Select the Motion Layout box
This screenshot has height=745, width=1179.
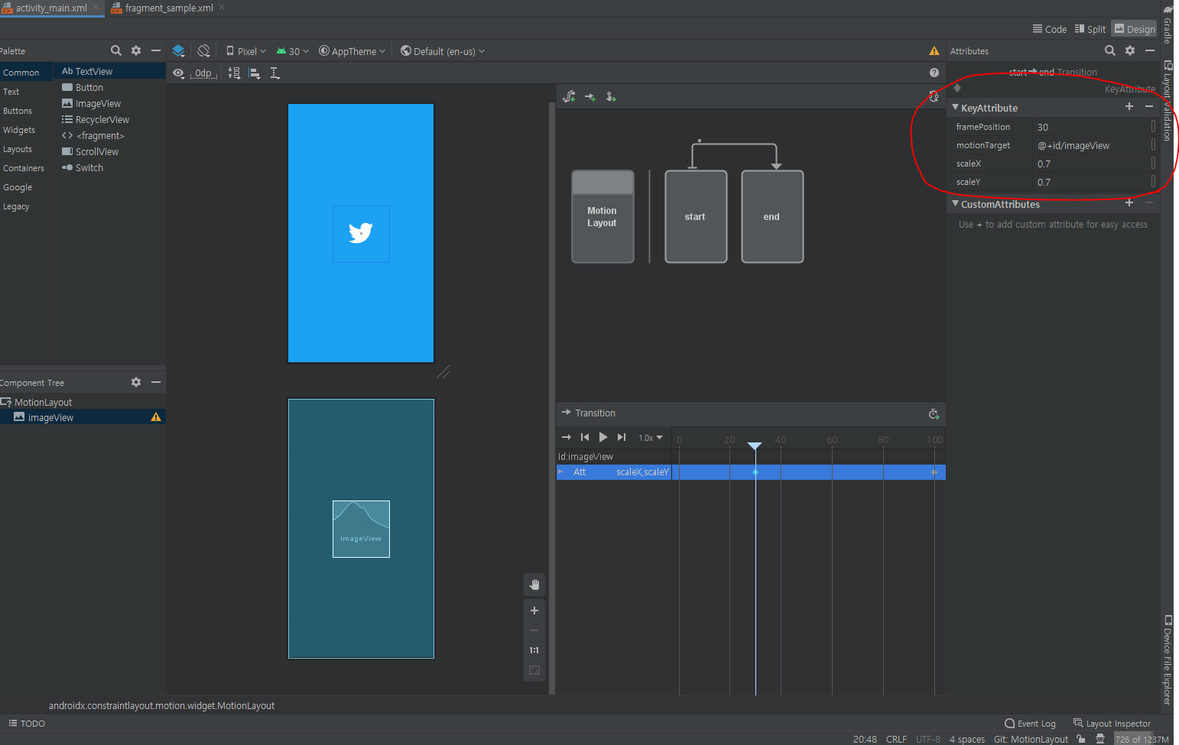click(x=602, y=217)
